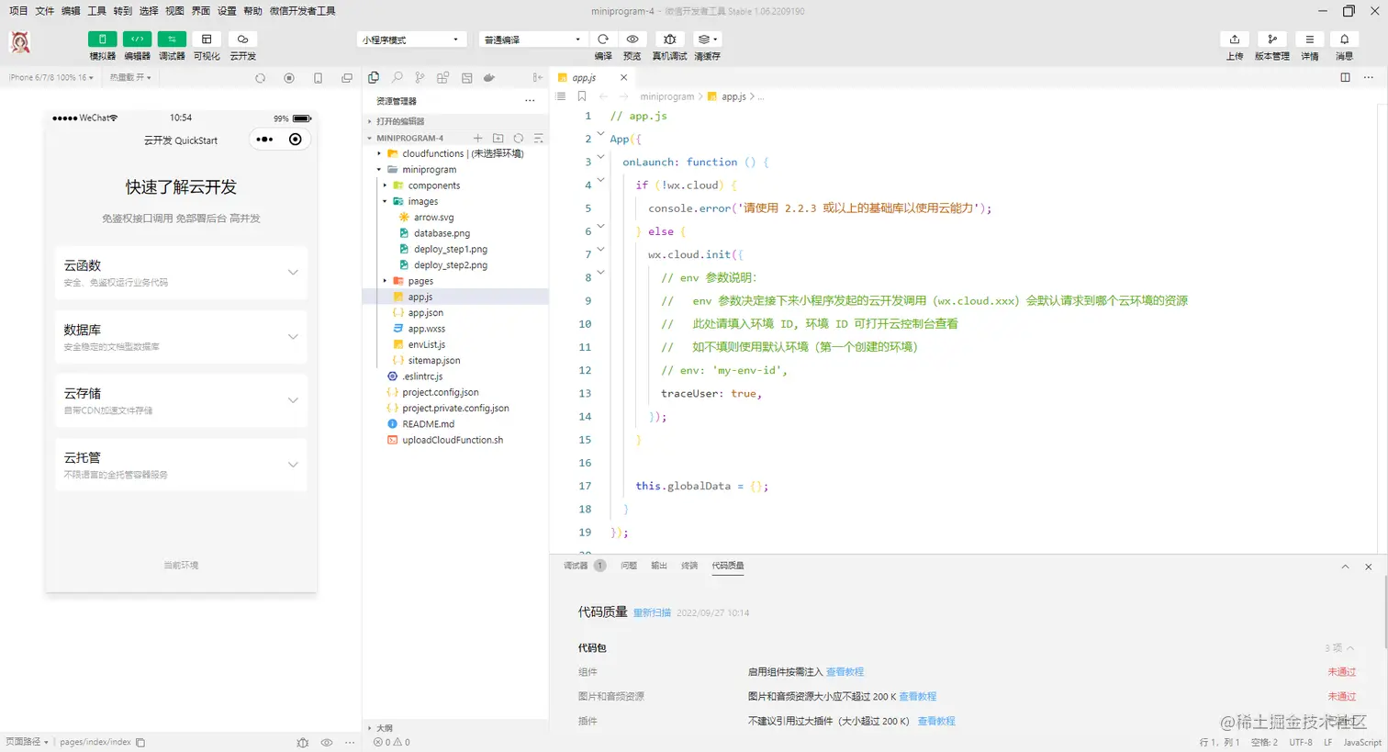This screenshot has height=752, width=1388.
Task: Open the 清缓存 clear cache tool
Action: tap(707, 39)
